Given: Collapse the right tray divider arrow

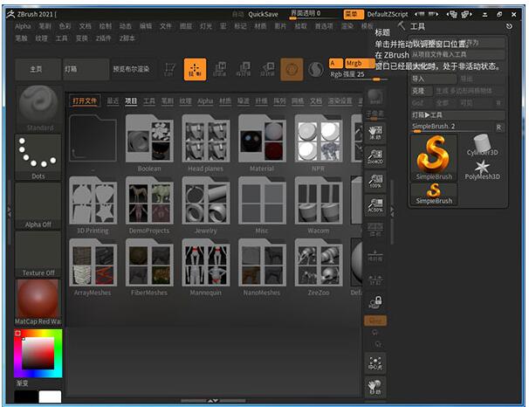Looking at the screenshot, I should (392, 211).
